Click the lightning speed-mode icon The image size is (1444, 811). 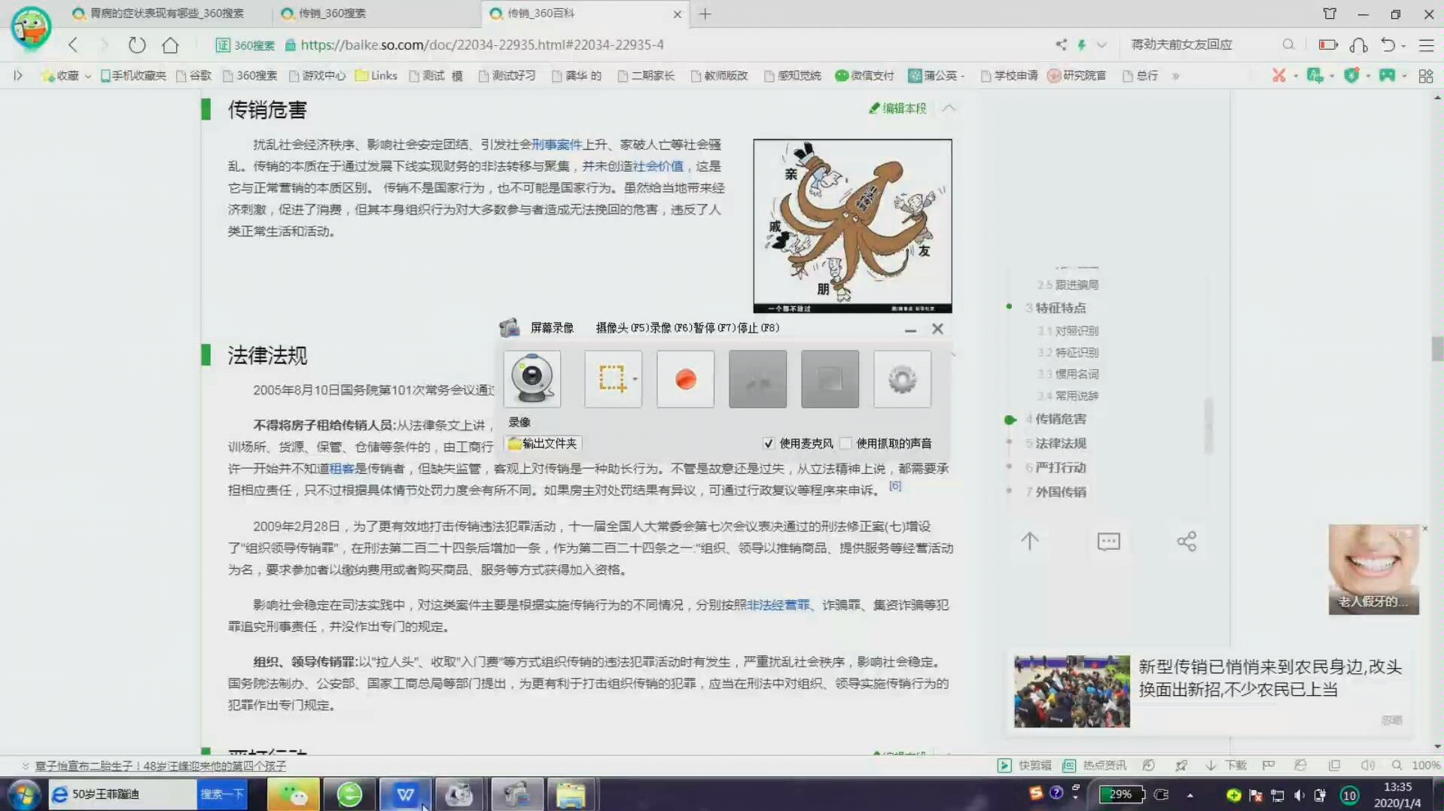pos(1082,44)
